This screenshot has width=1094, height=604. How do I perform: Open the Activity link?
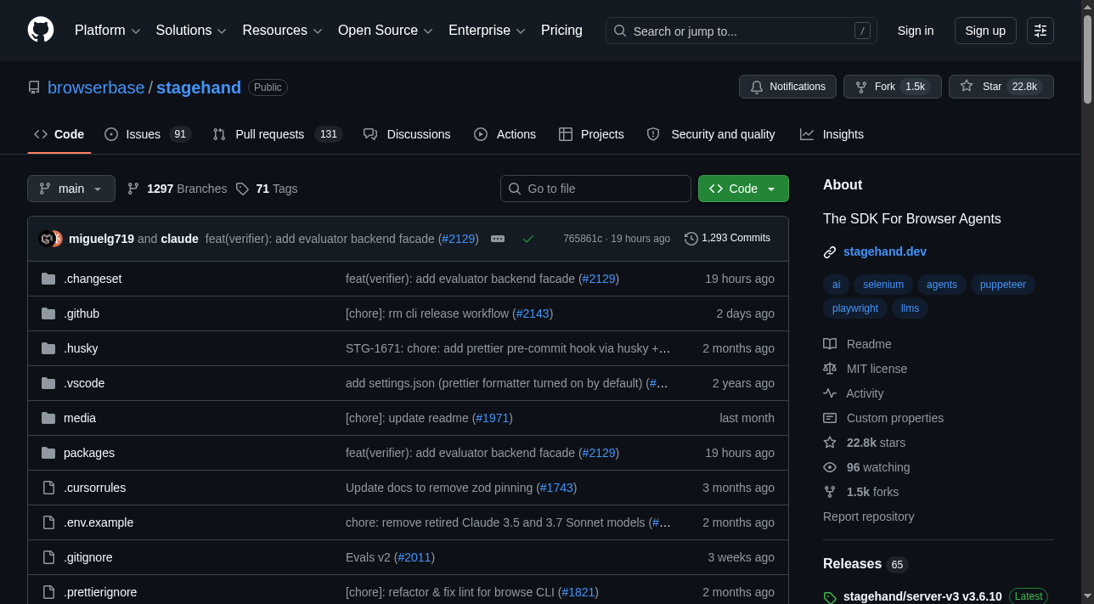click(x=853, y=393)
